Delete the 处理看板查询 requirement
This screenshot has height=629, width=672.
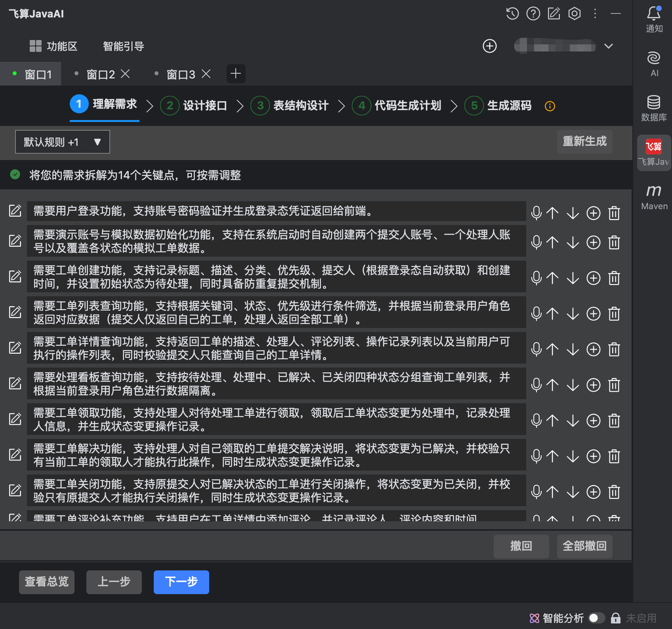614,385
